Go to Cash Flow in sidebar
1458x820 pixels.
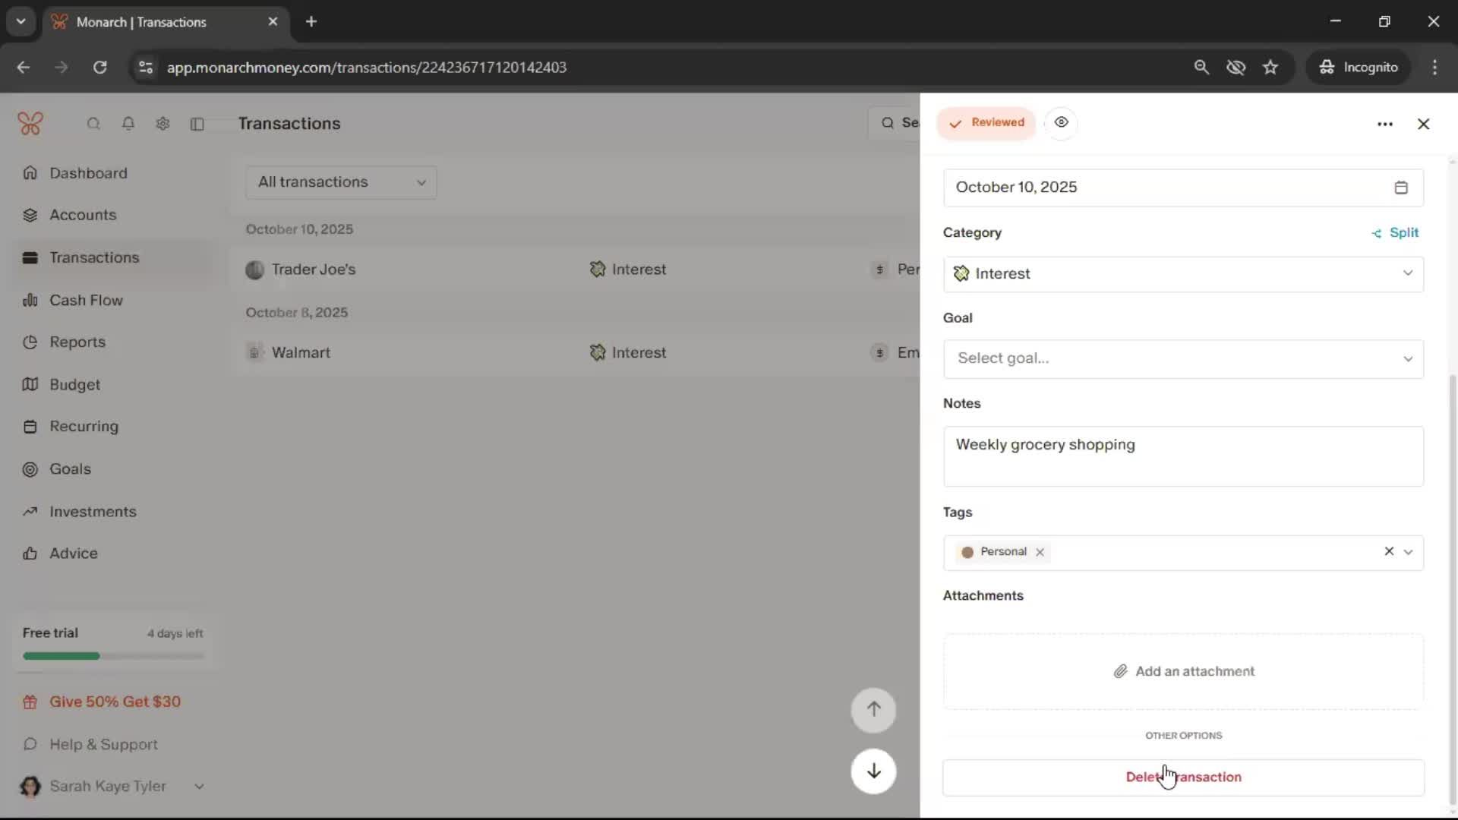coord(86,300)
